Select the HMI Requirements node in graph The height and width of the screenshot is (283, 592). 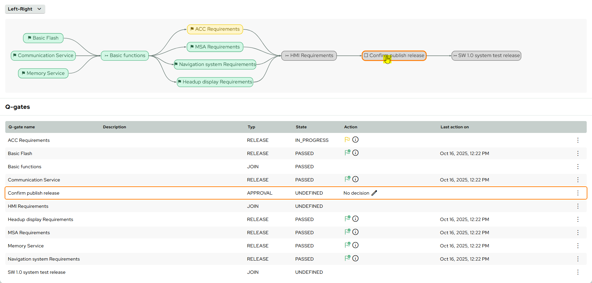[x=309, y=56]
